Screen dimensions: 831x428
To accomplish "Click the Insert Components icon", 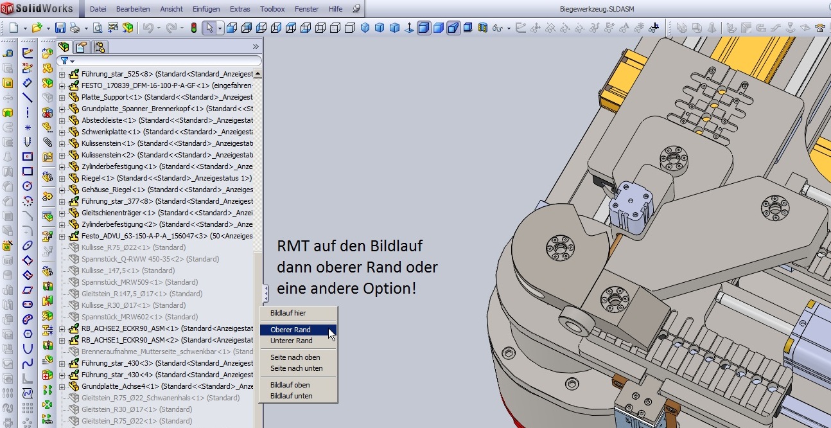I will [x=48, y=53].
